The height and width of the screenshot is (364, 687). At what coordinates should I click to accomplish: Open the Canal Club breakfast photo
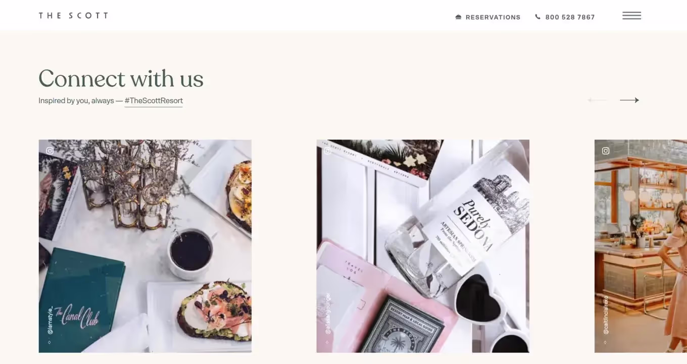pos(145,246)
